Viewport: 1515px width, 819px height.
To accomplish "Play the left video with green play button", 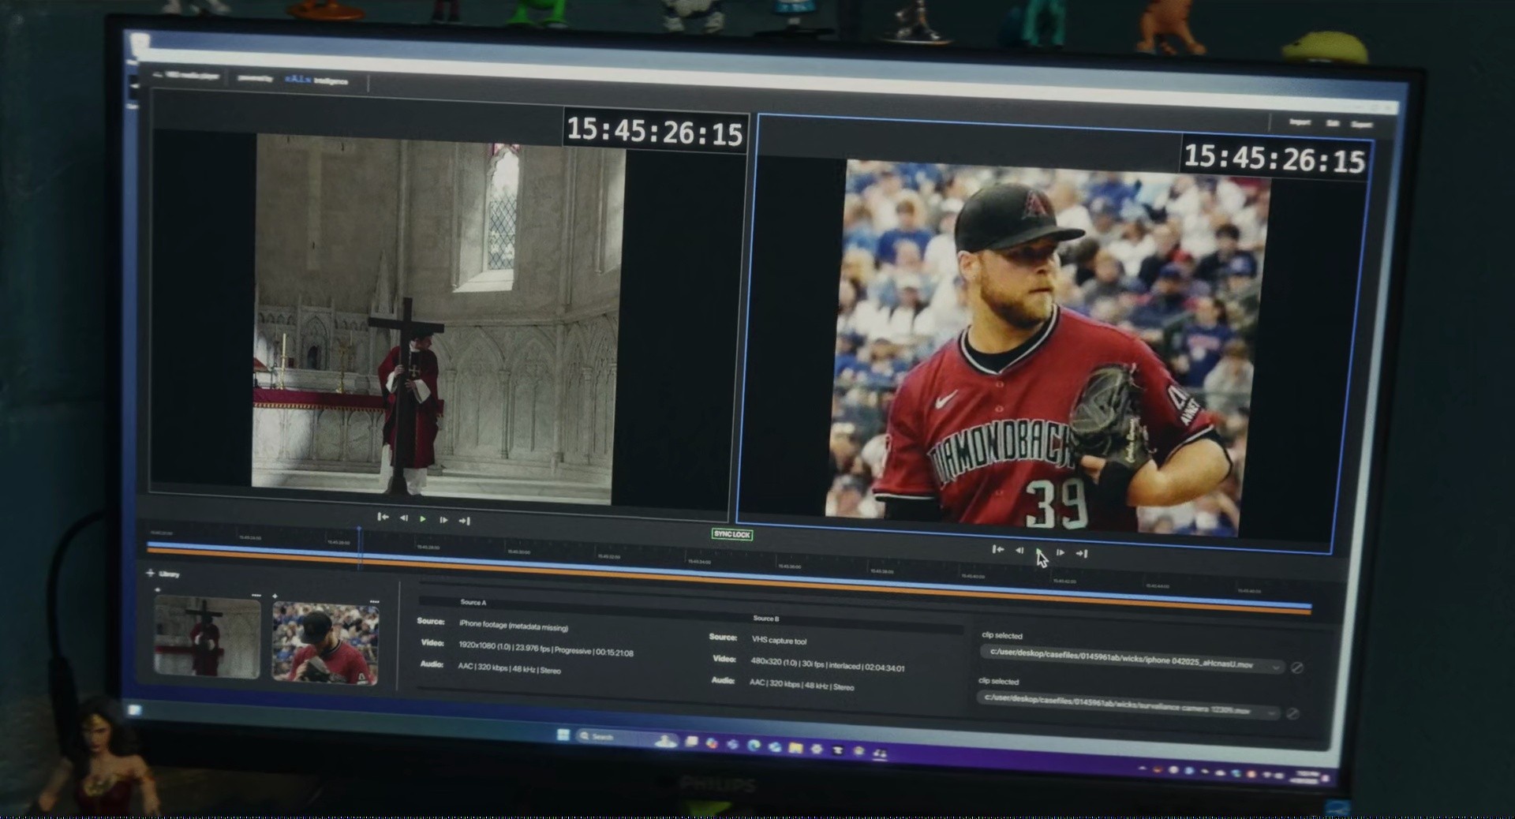I will click(423, 518).
